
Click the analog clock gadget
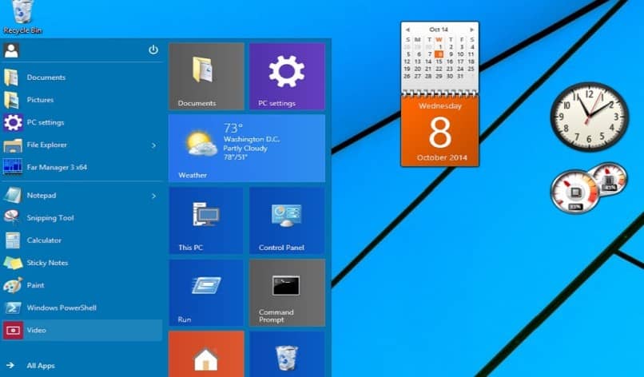click(x=590, y=117)
